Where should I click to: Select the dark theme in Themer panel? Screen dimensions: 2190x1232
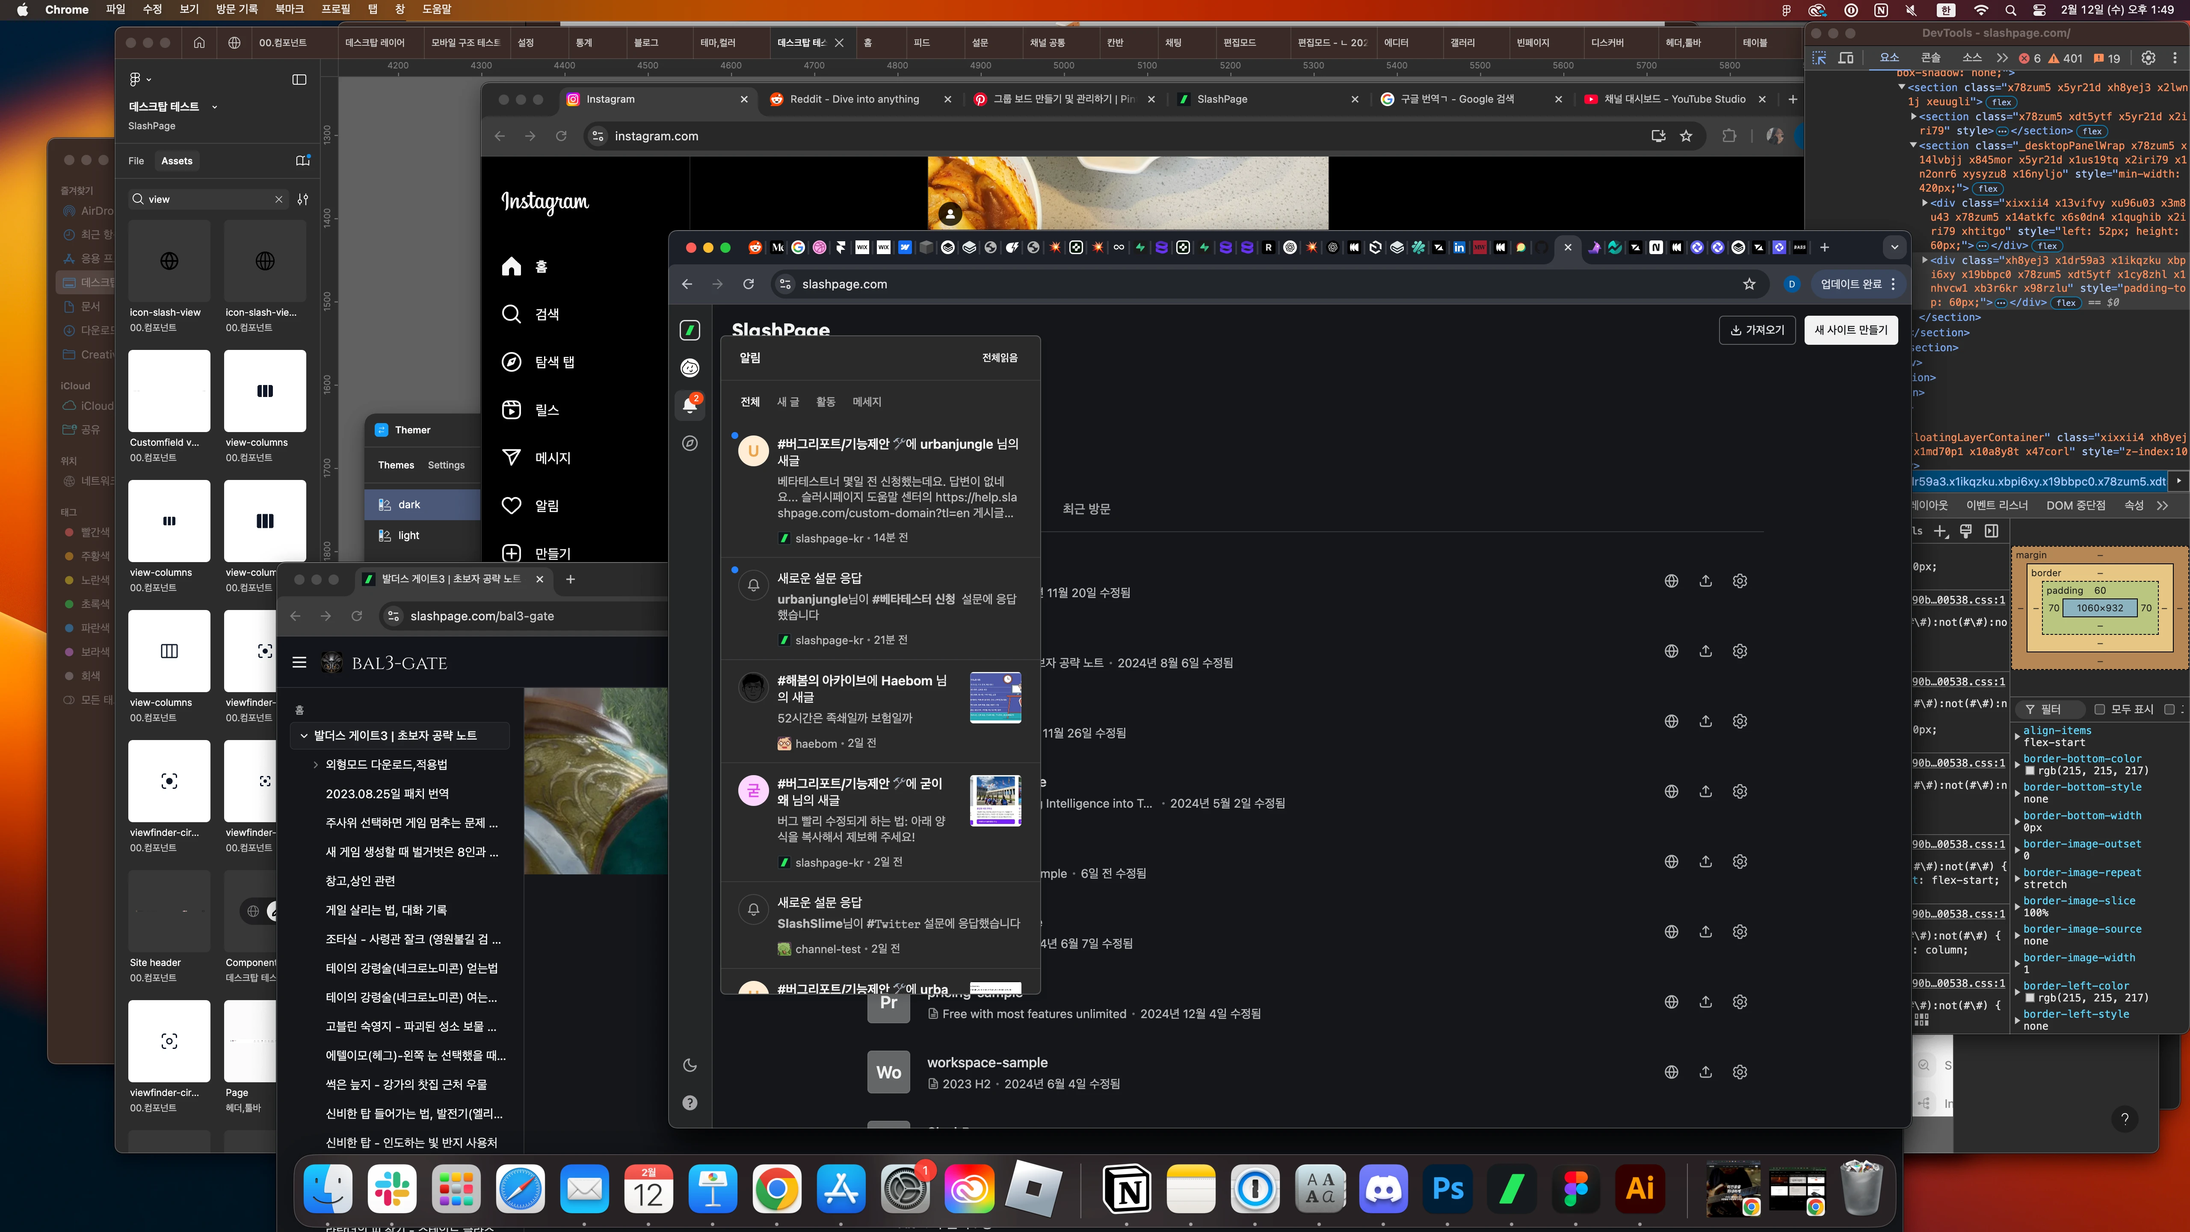point(410,504)
